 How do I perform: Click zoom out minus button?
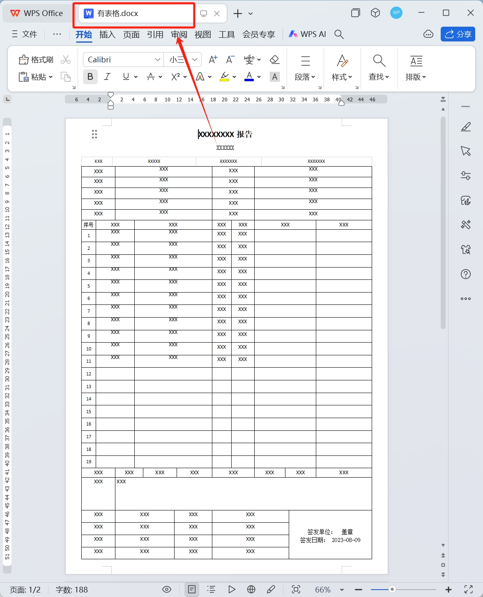coord(359,590)
